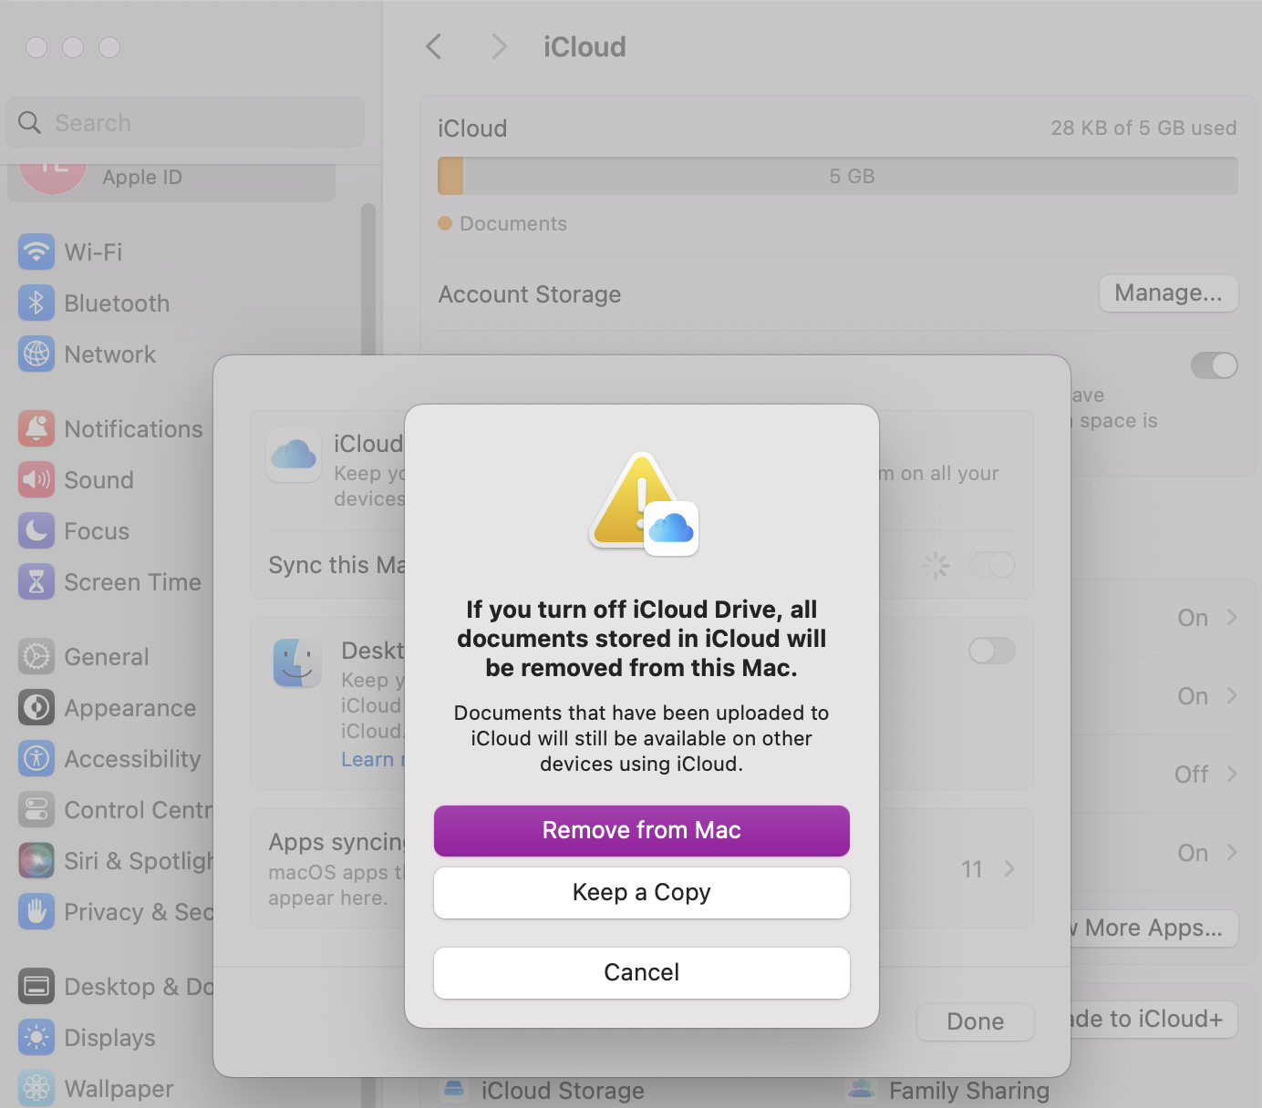Select the Sound speaker icon
Screen dimensions: 1262x1108
point(36,479)
